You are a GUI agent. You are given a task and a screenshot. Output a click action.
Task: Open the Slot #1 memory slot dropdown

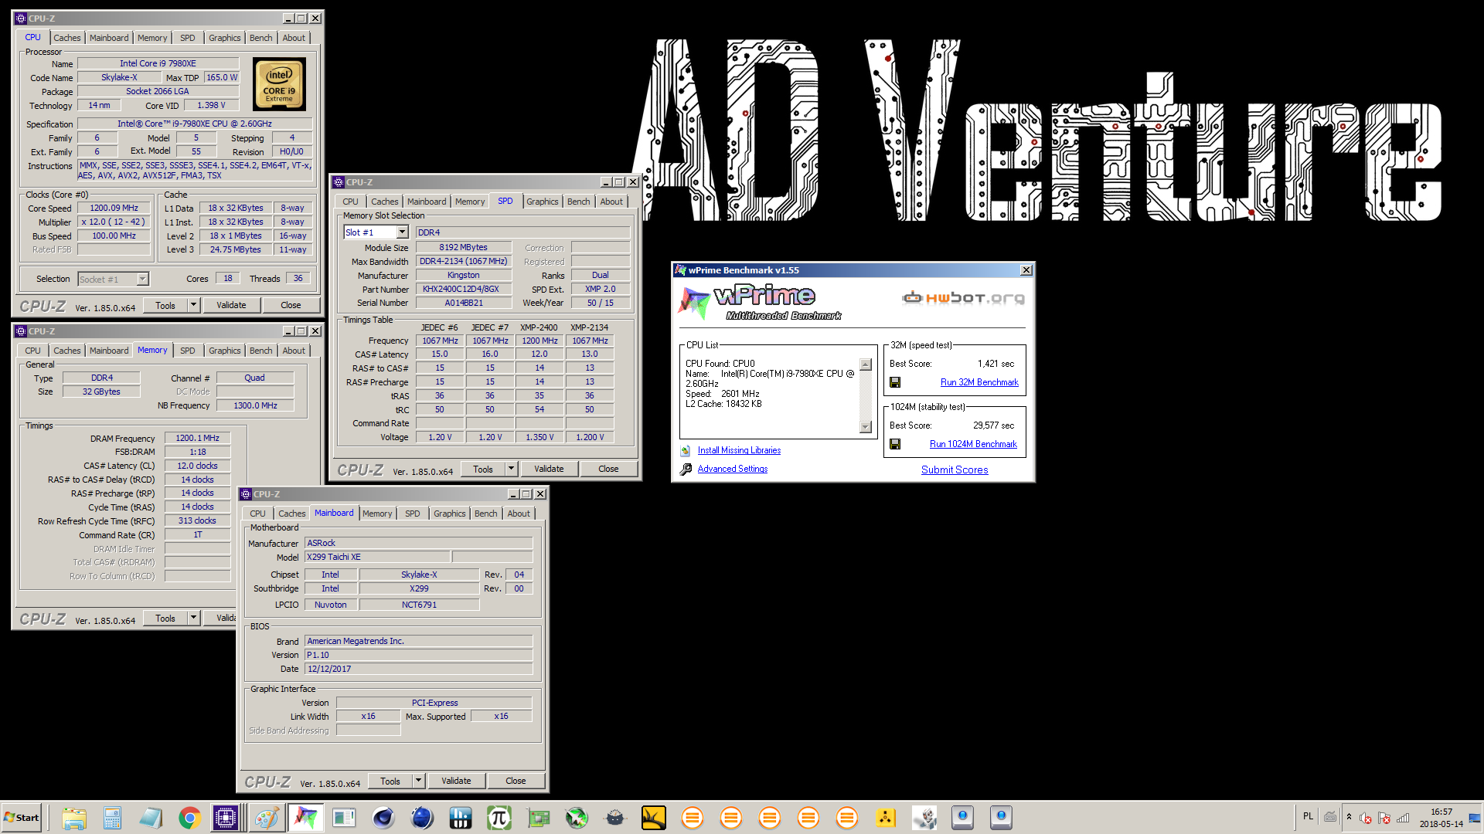402,232
